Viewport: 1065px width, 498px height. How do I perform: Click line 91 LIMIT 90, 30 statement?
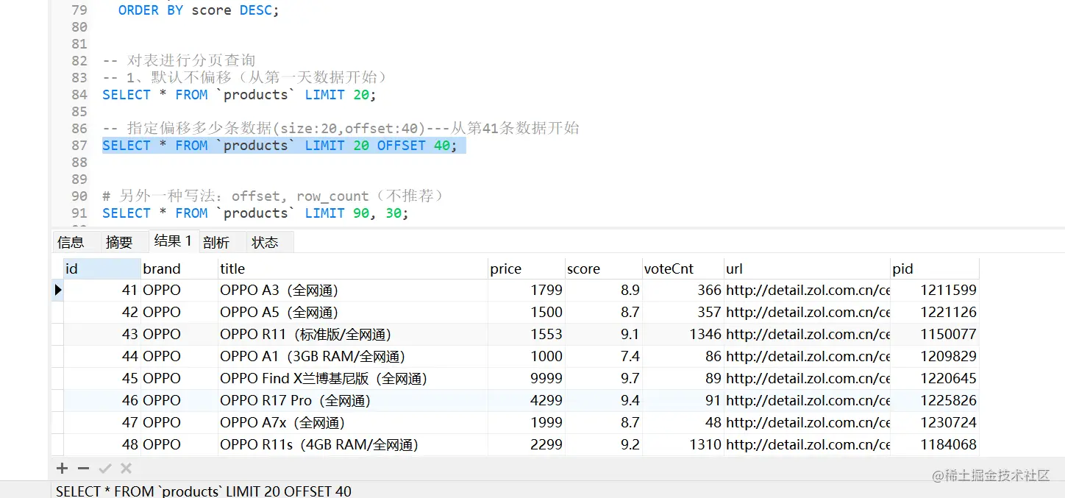(x=255, y=213)
